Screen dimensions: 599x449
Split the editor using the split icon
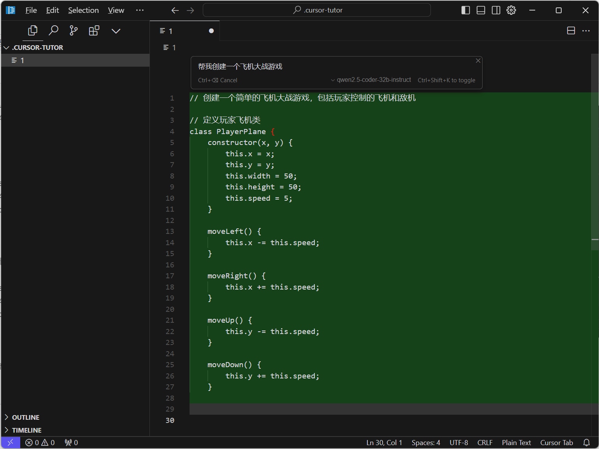point(571,30)
